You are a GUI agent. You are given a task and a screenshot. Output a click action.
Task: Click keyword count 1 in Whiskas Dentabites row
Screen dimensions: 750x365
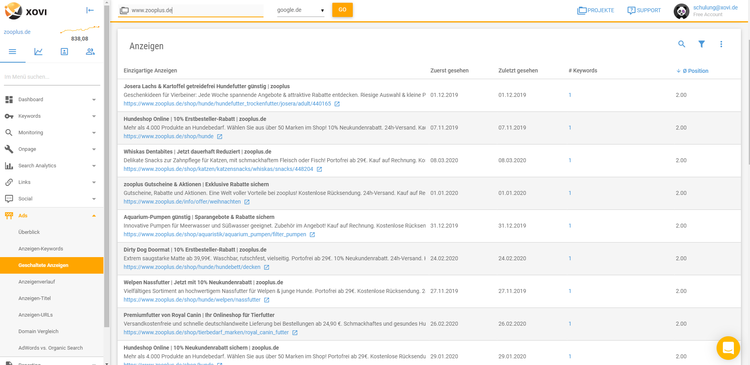(570, 160)
